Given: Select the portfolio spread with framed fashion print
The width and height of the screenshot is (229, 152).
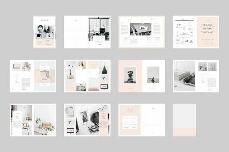Looking at the screenshot, I should (x=87, y=120).
